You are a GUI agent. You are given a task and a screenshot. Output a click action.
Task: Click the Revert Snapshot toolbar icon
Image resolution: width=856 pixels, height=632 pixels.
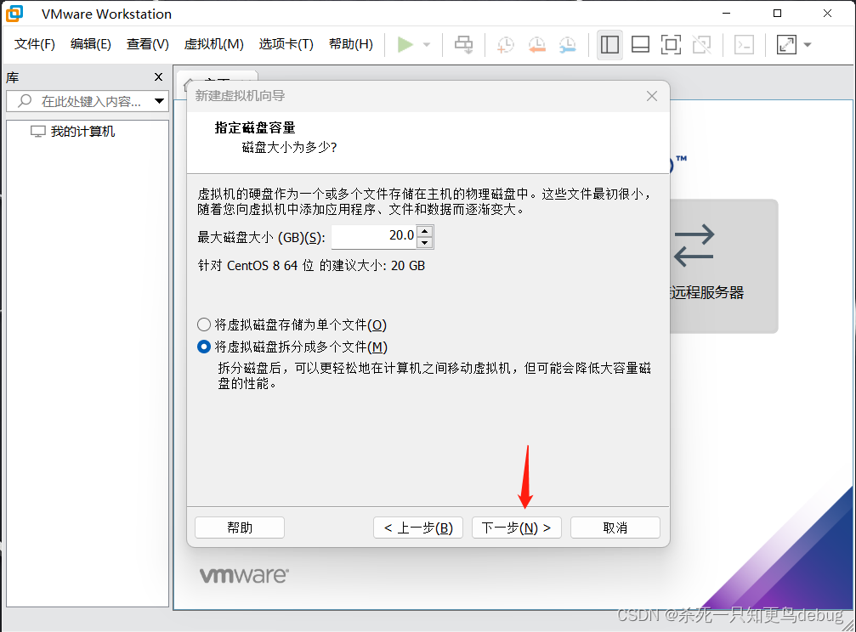click(x=537, y=44)
